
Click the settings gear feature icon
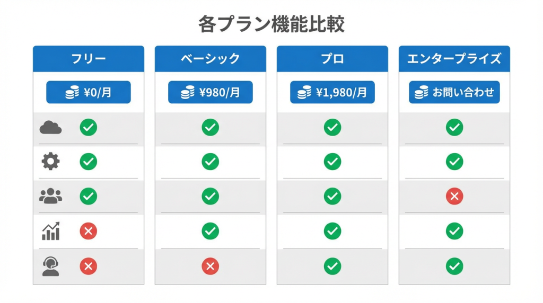pyautogui.click(x=50, y=162)
